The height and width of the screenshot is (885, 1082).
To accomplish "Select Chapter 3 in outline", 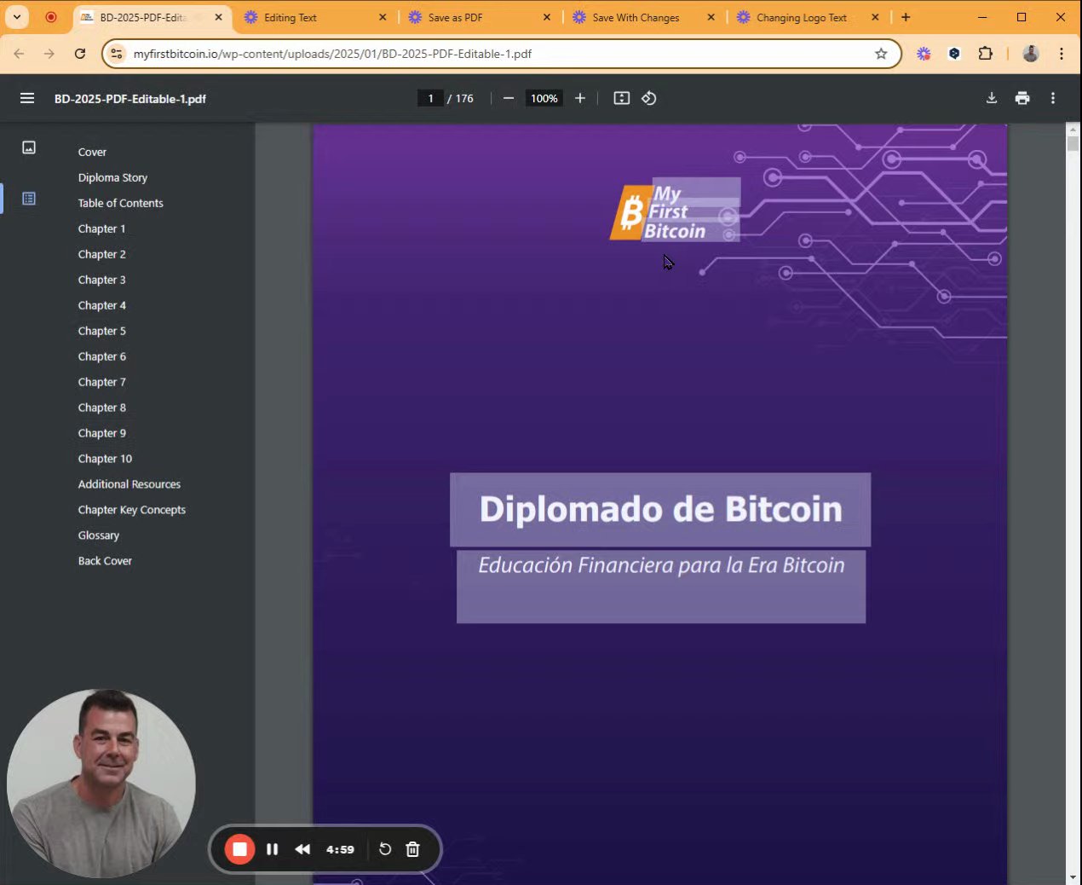I will [x=101, y=280].
